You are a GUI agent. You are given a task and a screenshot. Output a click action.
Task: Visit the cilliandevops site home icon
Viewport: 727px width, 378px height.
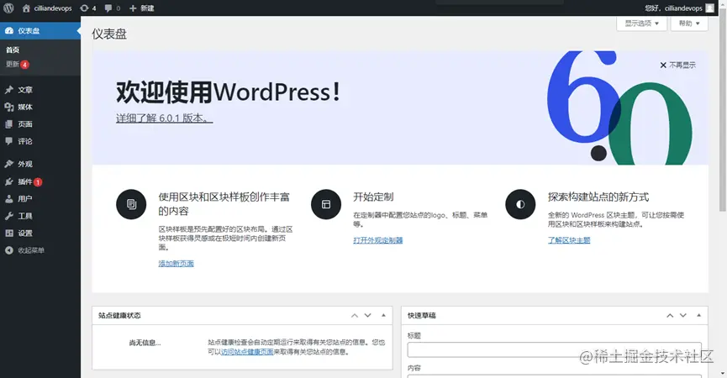[26, 8]
